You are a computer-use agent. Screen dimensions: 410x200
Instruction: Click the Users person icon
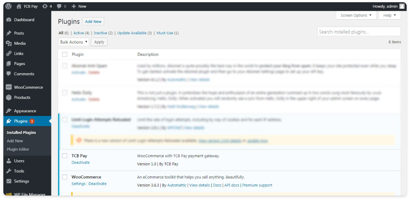point(9,161)
